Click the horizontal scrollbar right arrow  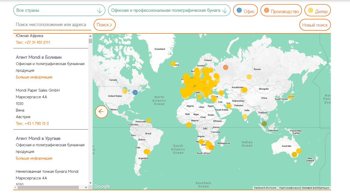tap(86, 187)
